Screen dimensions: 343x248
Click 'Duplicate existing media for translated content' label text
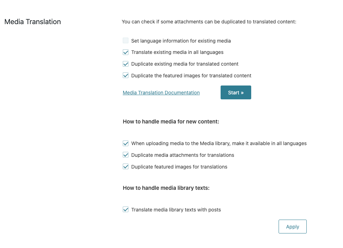pyautogui.click(x=185, y=64)
